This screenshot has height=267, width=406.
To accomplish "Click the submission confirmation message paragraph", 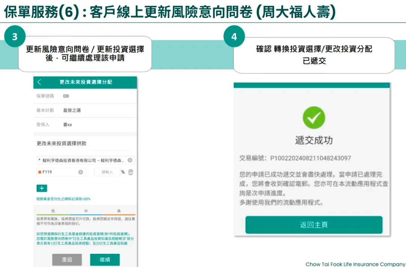I will (314, 188).
